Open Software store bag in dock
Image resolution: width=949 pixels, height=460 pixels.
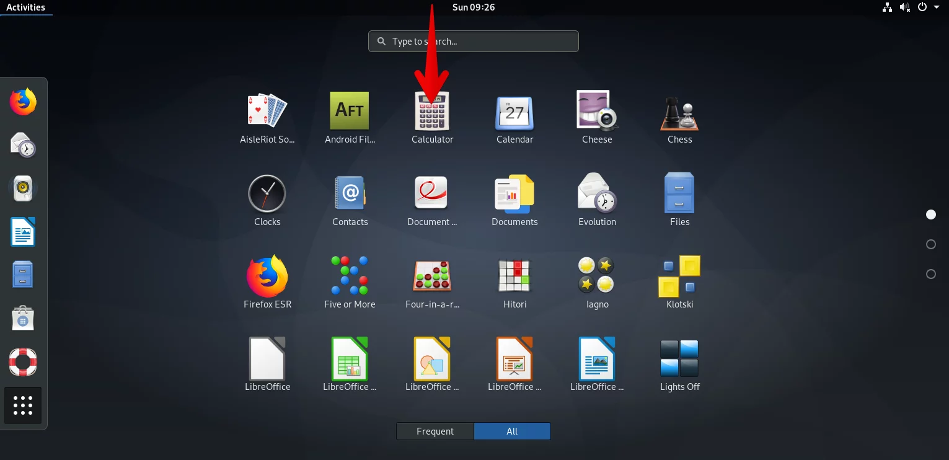(x=23, y=318)
